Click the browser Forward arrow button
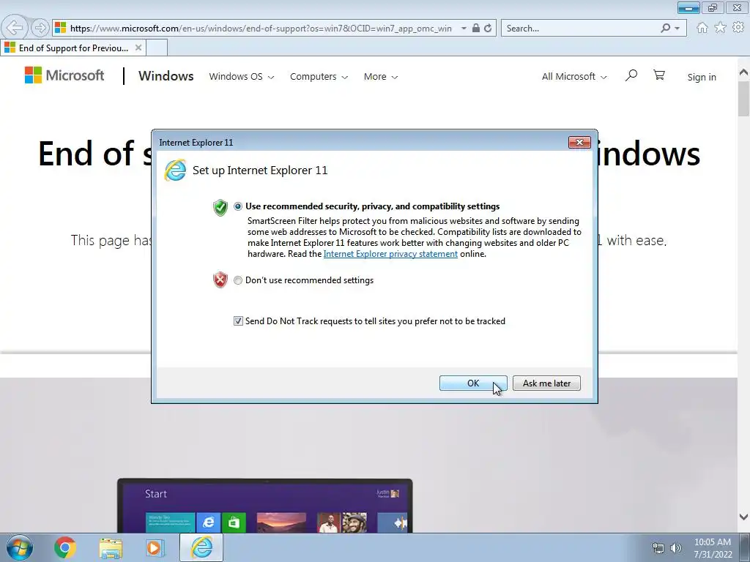The height and width of the screenshot is (562, 750). pos(40,29)
